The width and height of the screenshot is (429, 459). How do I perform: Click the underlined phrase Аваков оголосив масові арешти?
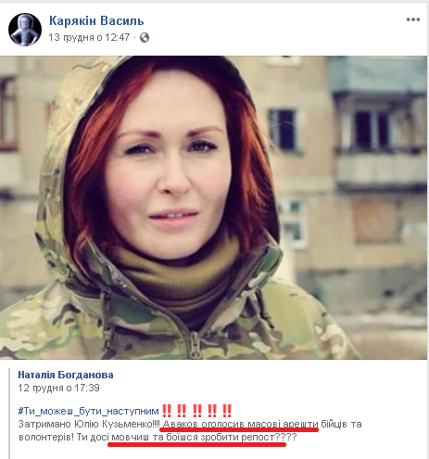240,424
